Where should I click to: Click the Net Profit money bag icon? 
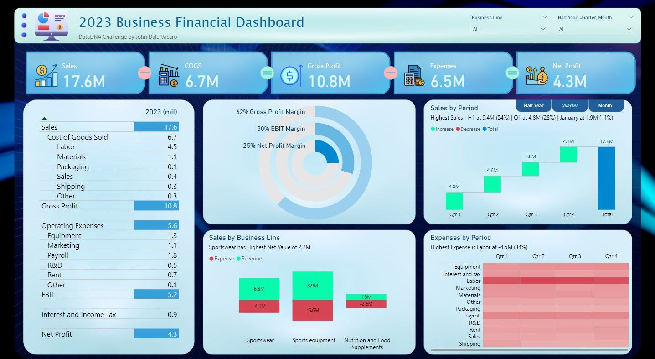(536, 75)
